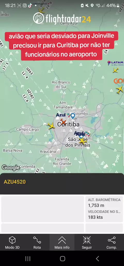Tap the Air France plane at top
The image size is (124, 266).
pyautogui.click(x=41, y=11)
